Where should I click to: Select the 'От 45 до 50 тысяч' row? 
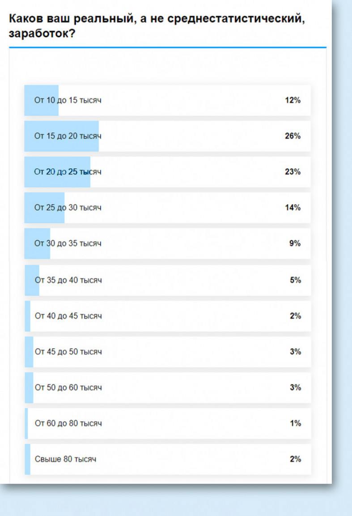coord(168,352)
